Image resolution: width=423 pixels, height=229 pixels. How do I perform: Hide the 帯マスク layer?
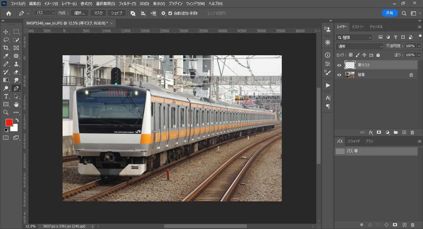pyautogui.click(x=339, y=65)
